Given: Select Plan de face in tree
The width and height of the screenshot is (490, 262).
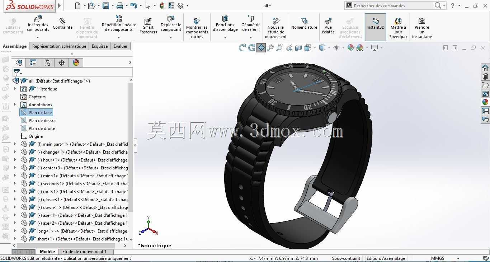Looking at the screenshot, I should [36, 113].
